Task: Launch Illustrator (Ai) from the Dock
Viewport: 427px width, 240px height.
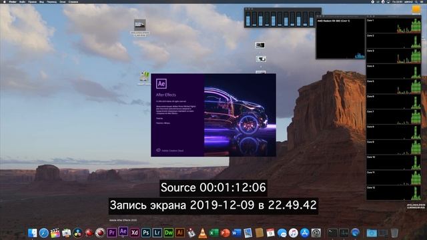Action: [x=179, y=233]
